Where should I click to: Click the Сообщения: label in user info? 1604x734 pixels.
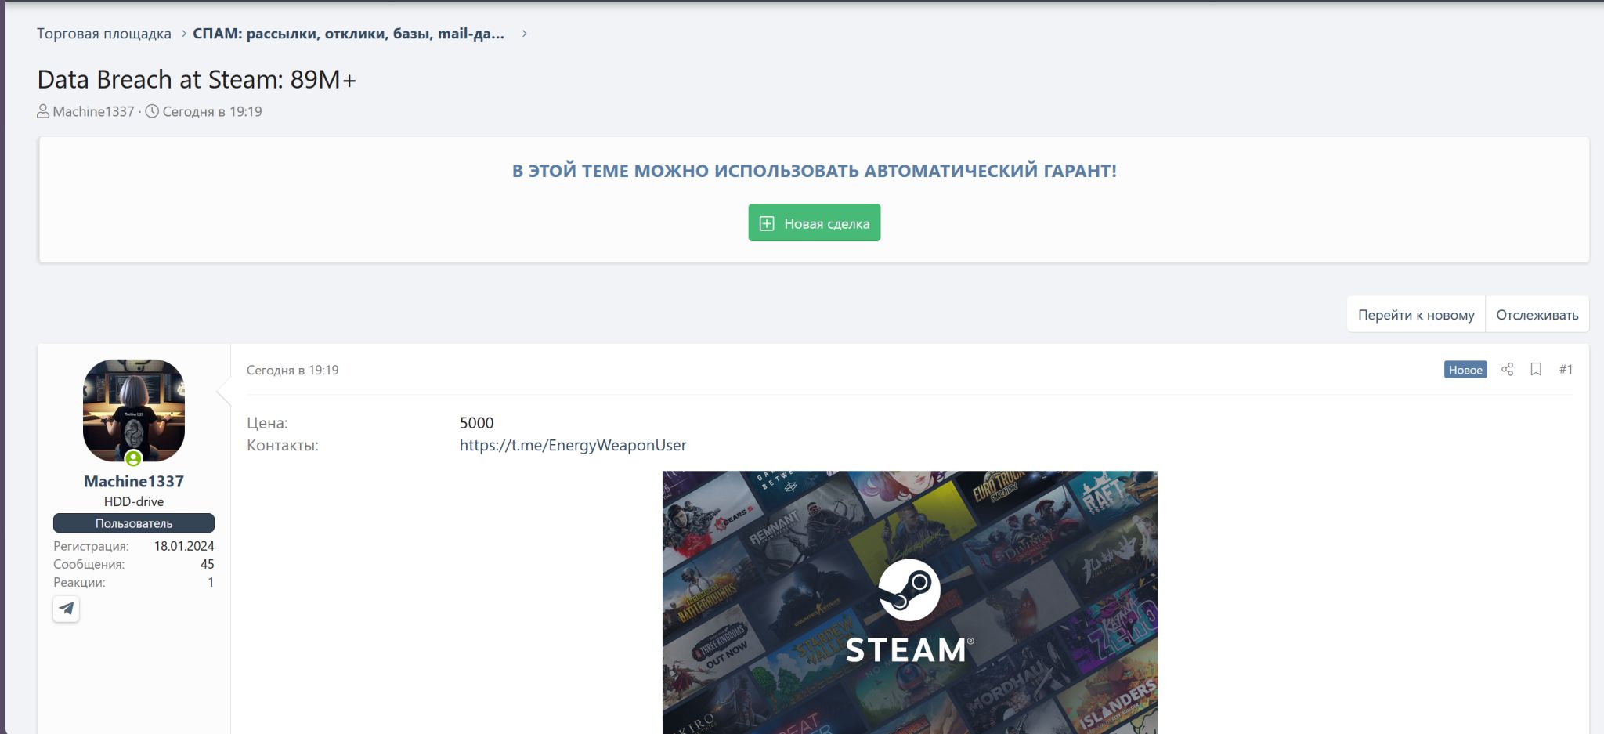click(89, 564)
